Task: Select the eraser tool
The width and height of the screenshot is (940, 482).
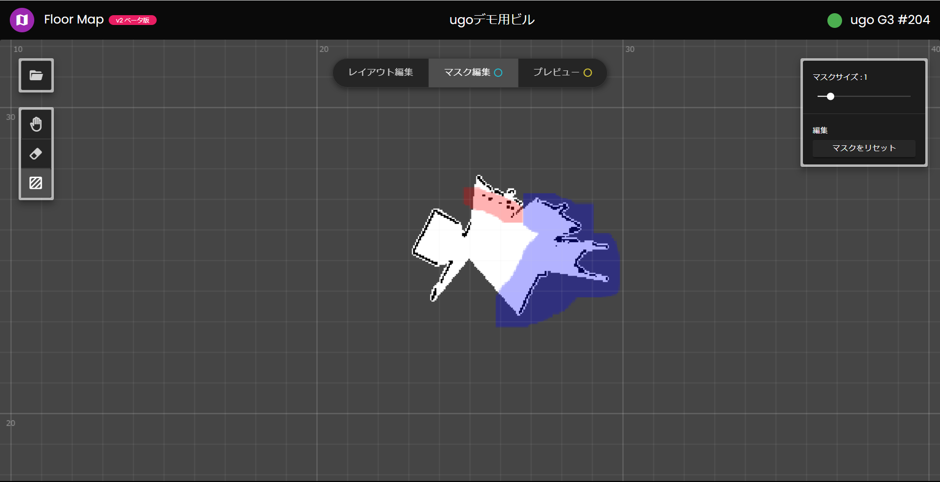Action: [x=36, y=154]
